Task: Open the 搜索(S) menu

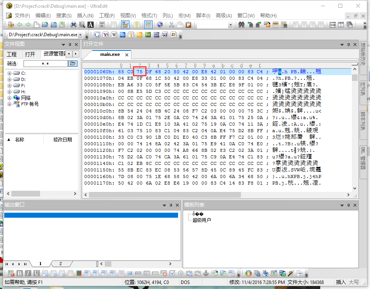Action: 64,15
